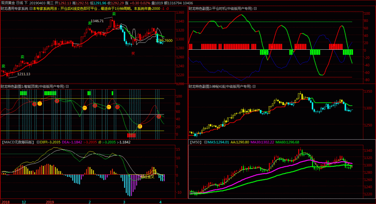376x204 pixels.
Task: Click the 2018 label on the time axis
Action: pyautogui.click(x=6, y=202)
